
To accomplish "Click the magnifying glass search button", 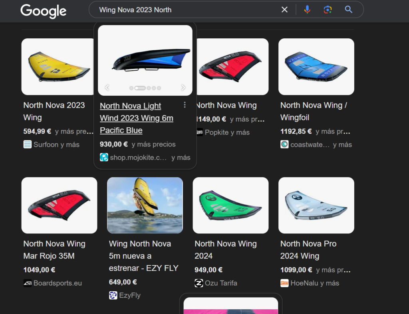I will (x=348, y=10).
